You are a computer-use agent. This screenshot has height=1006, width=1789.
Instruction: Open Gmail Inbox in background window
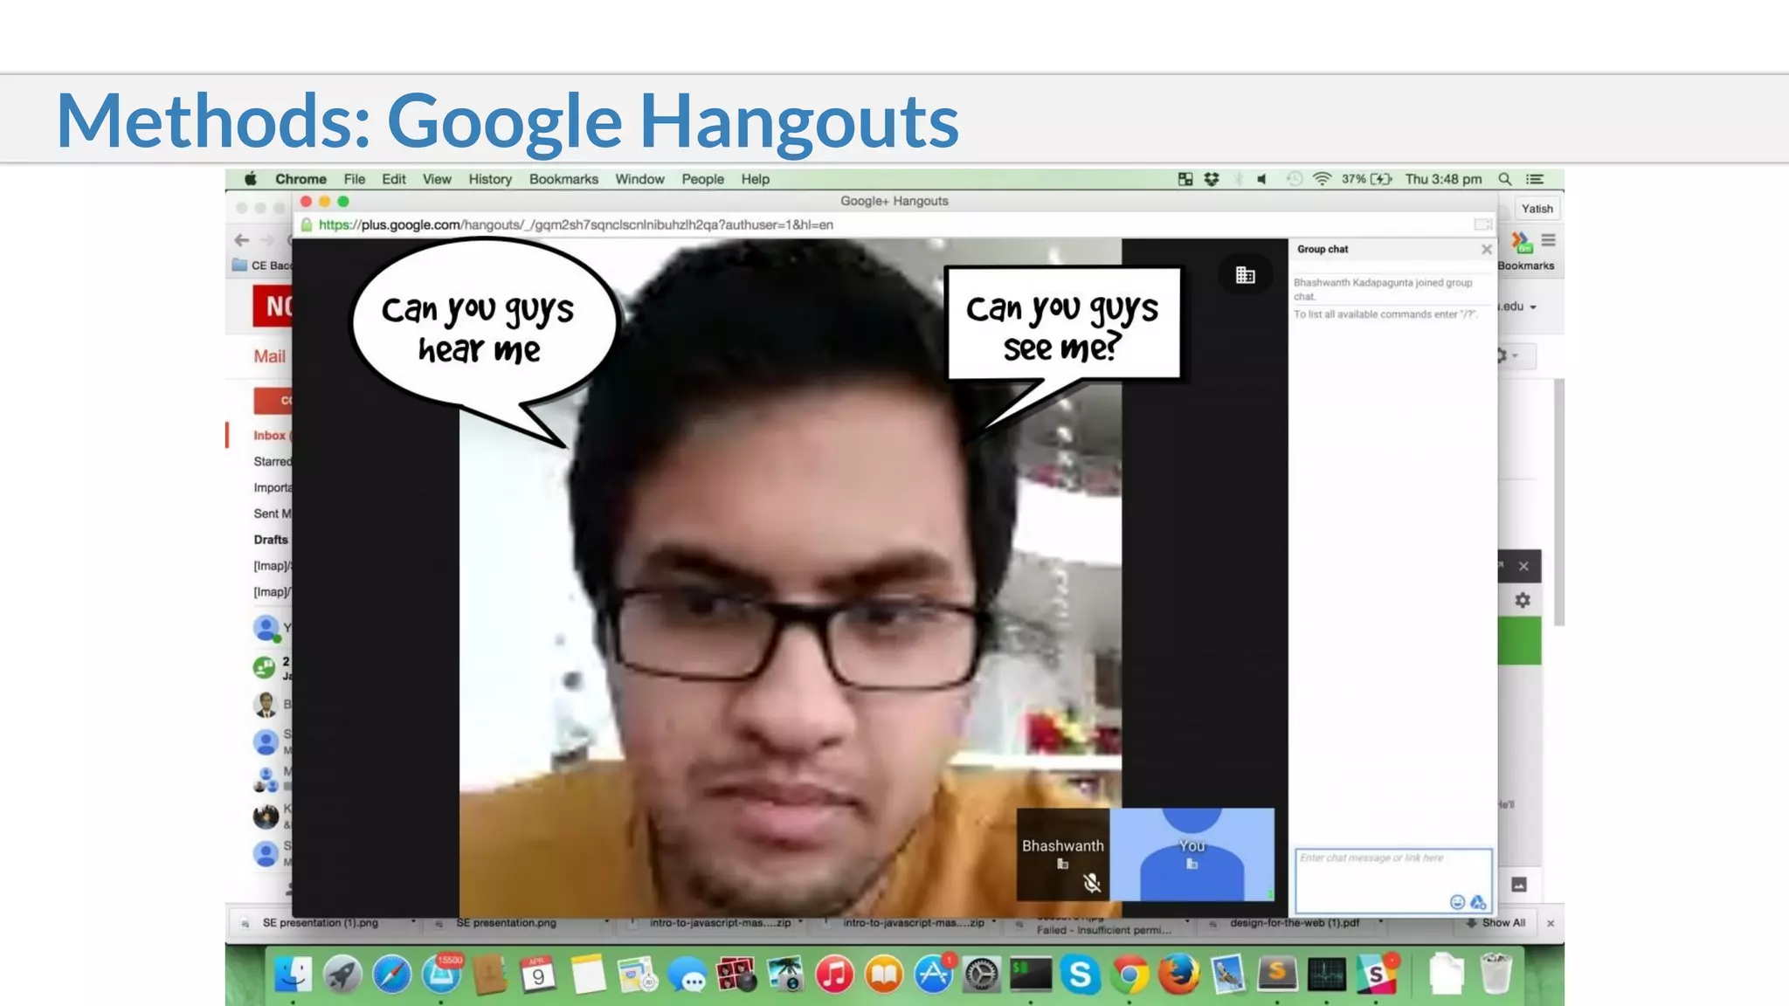tap(271, 435)
